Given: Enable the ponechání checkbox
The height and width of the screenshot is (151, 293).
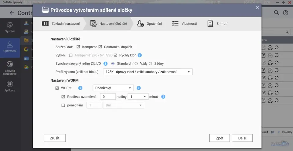Looking at the screenshot, I should pos(63,105).
